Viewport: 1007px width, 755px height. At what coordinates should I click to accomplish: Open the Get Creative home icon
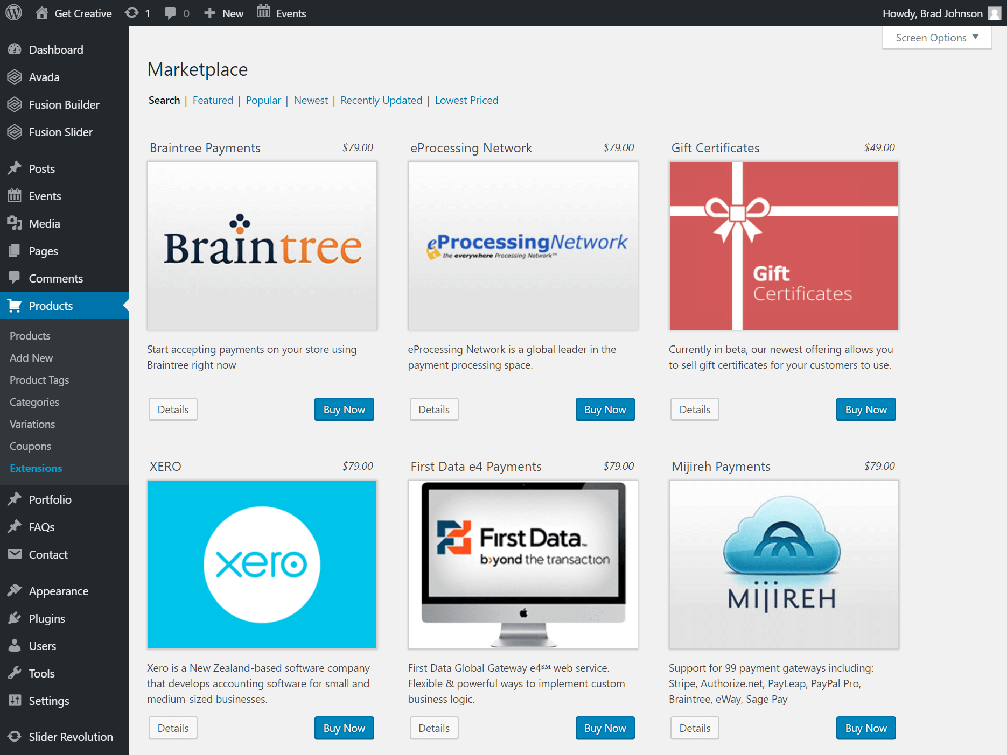point(42,13)
